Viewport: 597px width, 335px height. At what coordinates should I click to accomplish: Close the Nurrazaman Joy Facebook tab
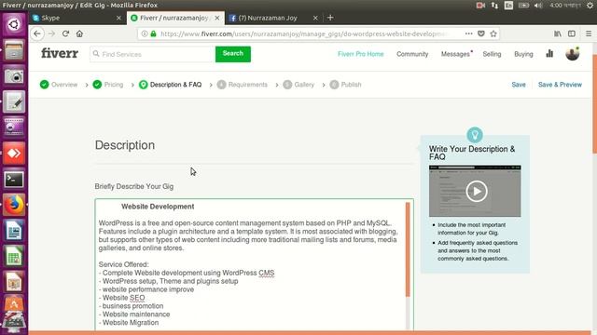315,18
